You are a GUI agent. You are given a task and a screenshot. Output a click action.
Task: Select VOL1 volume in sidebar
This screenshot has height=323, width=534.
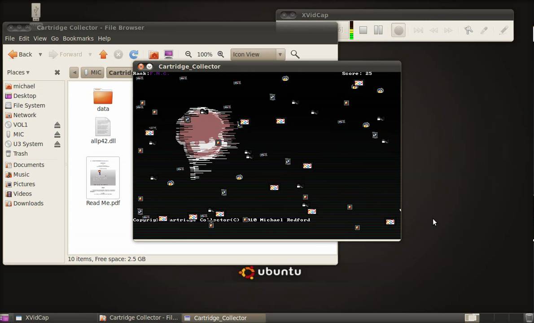tap(17, 125)
